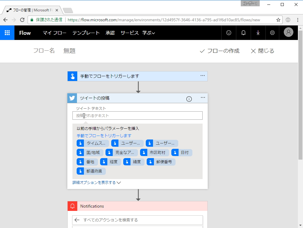Select マイ フロー from the navigation menu
303x228 pixels.
(54, 33)
